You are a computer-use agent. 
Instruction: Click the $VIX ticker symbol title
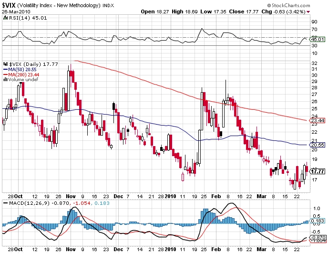tap(9, 5)
